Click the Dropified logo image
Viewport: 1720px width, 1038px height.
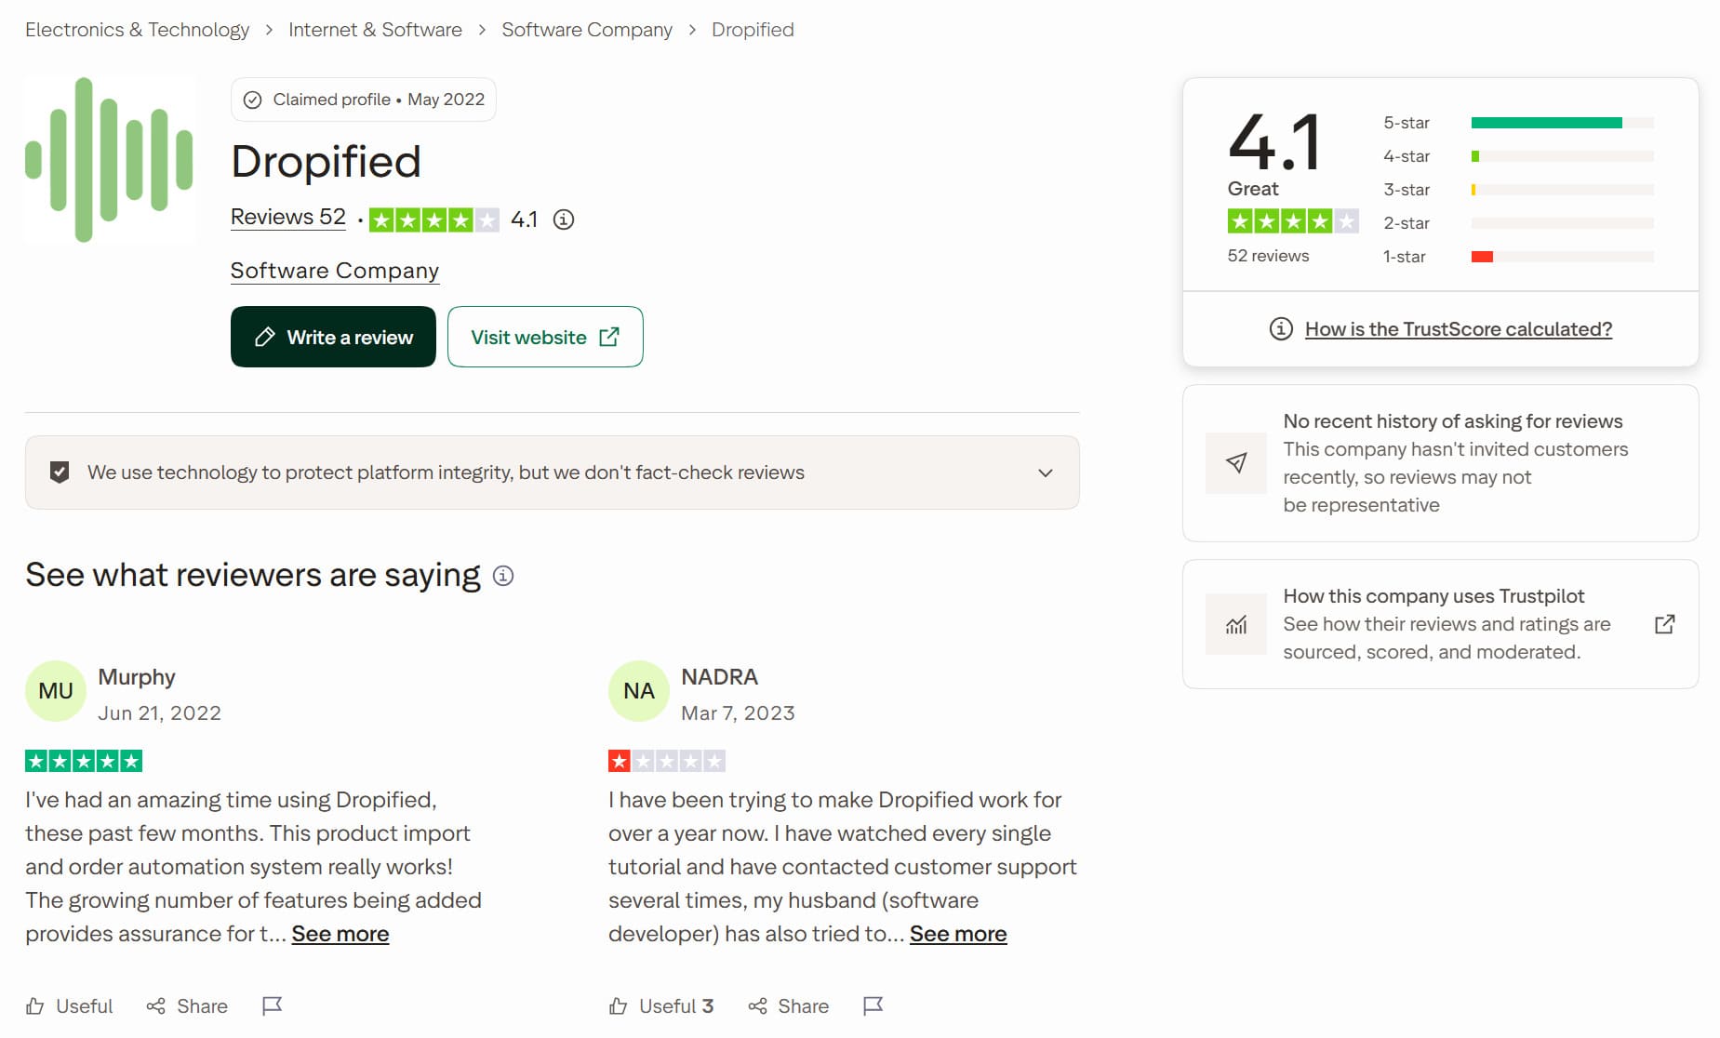point(110,160)
